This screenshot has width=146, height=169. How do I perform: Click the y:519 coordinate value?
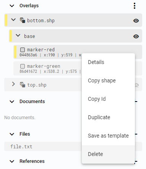tap(67, 55)
